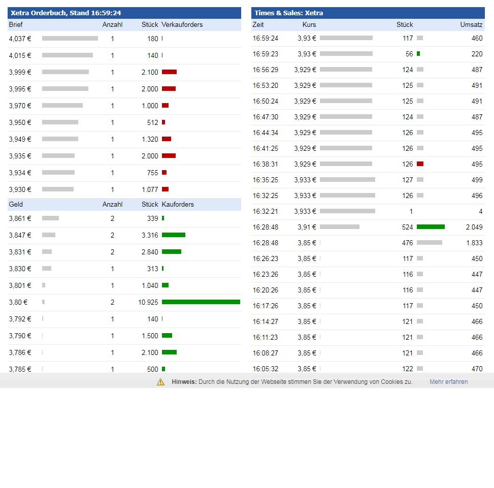Click the 512 quantity in ask list
This screenshot has width=494, height=488.
(152, 122)
